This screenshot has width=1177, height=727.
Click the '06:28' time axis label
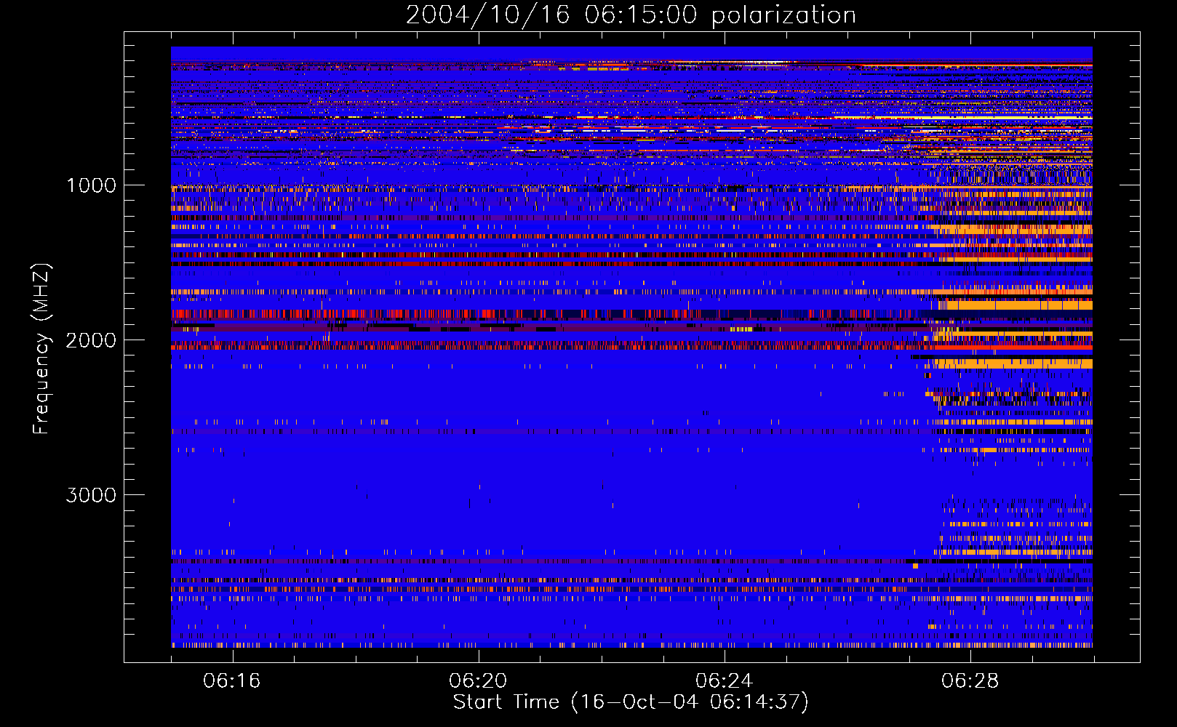[x=970, y=681]
